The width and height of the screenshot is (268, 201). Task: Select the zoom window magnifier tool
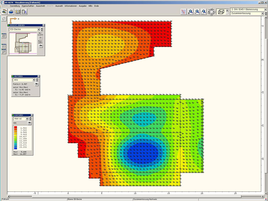(204, 12)
